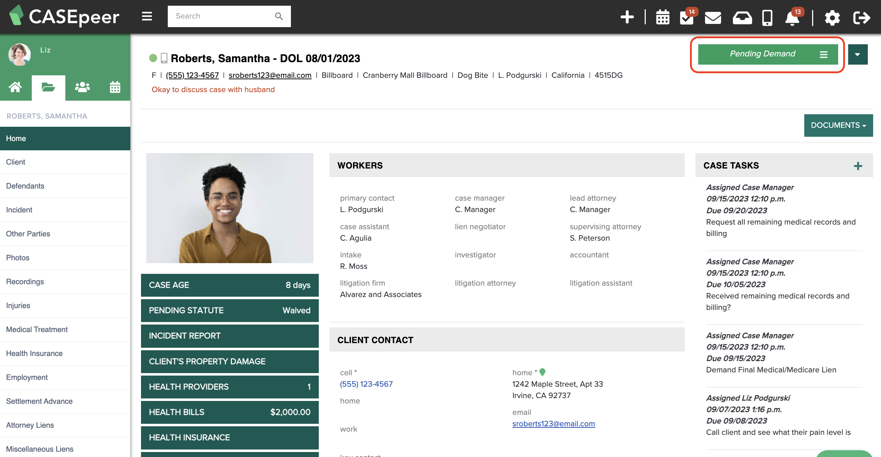Image resolution: width=881 pixels, height=457 pixels.
Task: Open task Request all remaining medical records
Action: pos(781,228)
